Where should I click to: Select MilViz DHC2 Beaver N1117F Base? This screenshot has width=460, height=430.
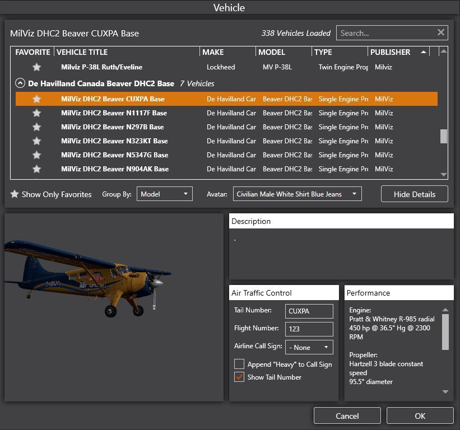coord(114,113)
